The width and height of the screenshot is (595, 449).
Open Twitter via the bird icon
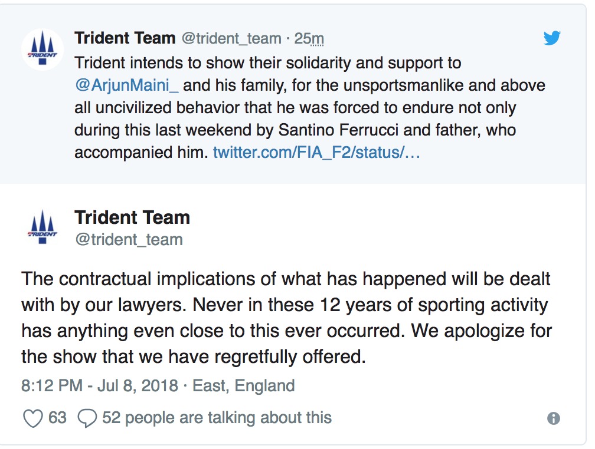pos(552,38)
